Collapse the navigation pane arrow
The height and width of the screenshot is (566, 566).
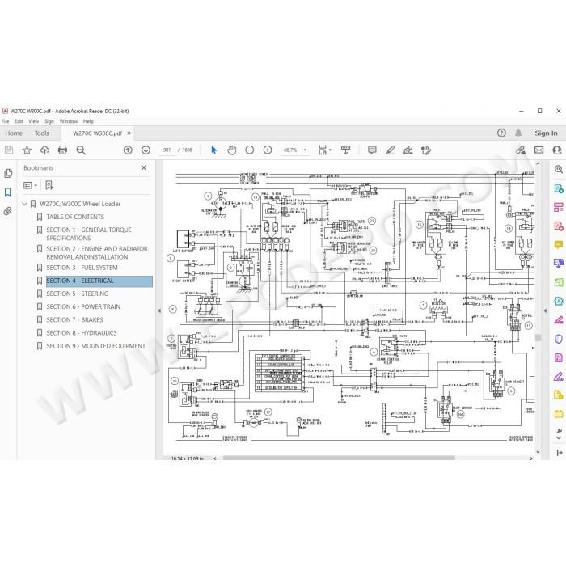(x=159, y=310)
